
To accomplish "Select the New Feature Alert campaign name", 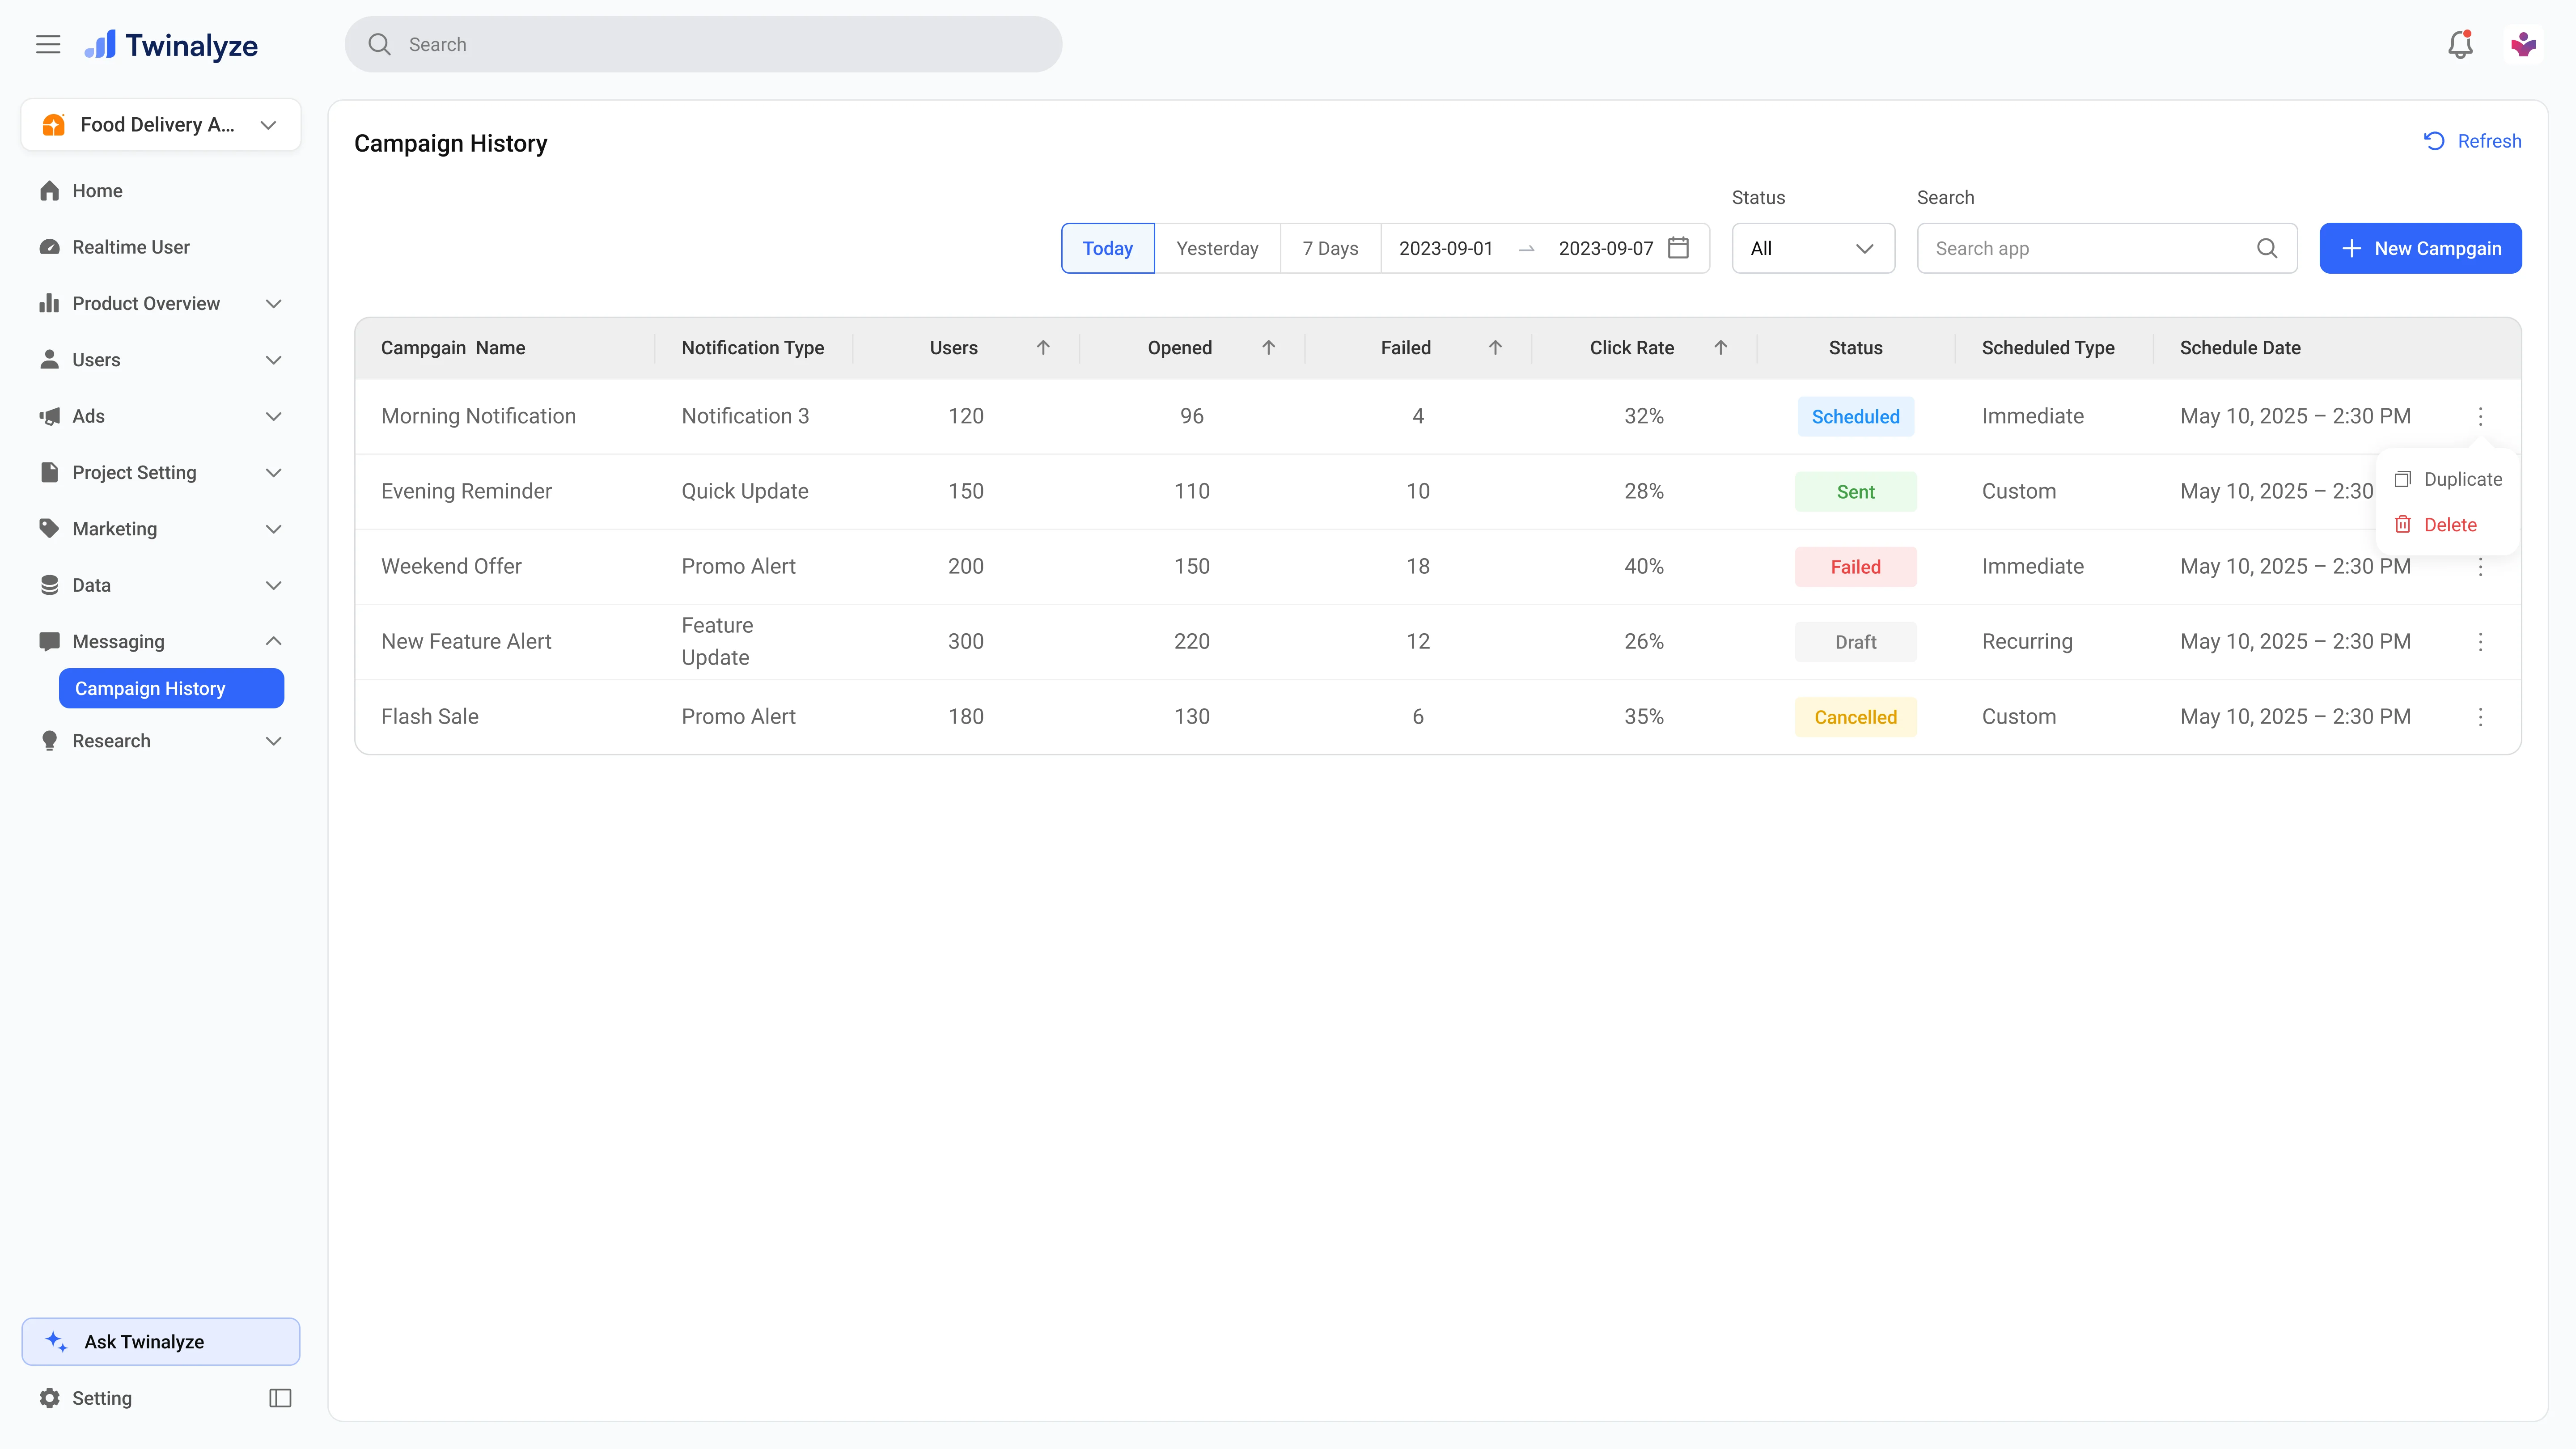I will [466, 641].
